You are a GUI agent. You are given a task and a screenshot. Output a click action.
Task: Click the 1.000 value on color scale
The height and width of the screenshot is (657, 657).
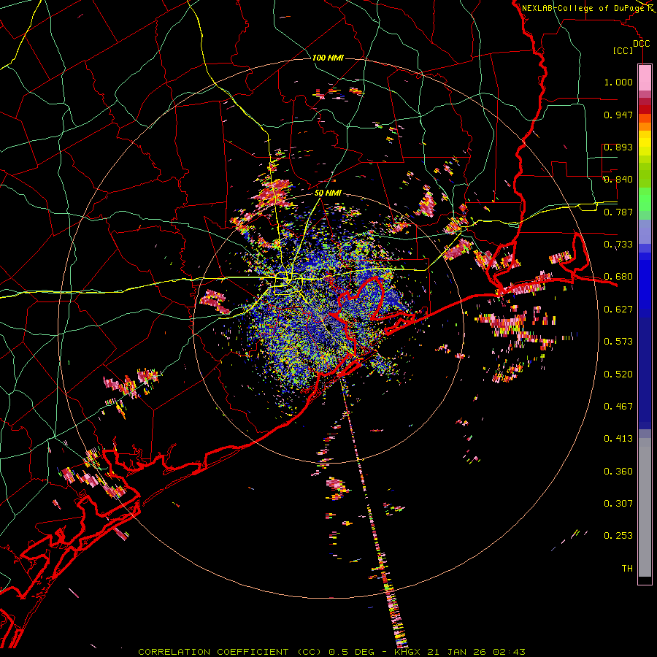click(x=618, y=82)
